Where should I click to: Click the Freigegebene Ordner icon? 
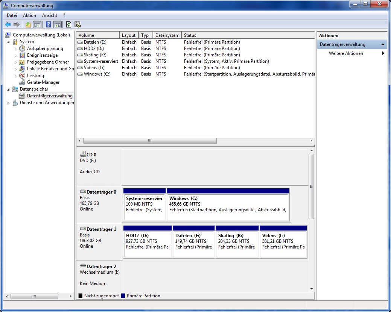click(22, 62)
